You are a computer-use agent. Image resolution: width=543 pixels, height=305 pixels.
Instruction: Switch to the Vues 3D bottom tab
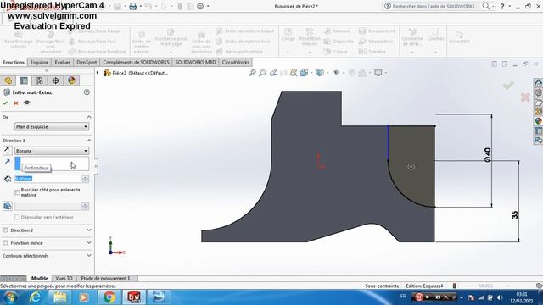click(x=64, y=278)
